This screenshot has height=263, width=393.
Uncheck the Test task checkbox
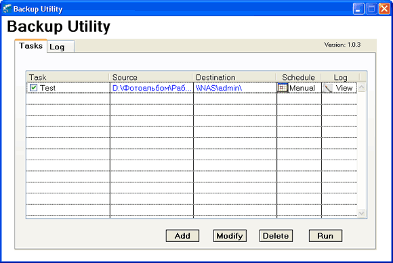click(x=33, y=88)
